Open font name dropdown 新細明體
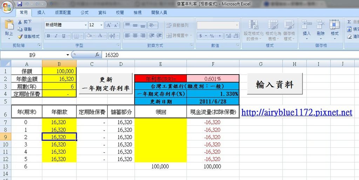 86,25
